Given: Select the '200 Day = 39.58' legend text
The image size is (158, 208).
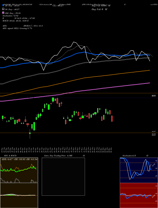Looking at the screenshot, I should (x=13, y=13).
